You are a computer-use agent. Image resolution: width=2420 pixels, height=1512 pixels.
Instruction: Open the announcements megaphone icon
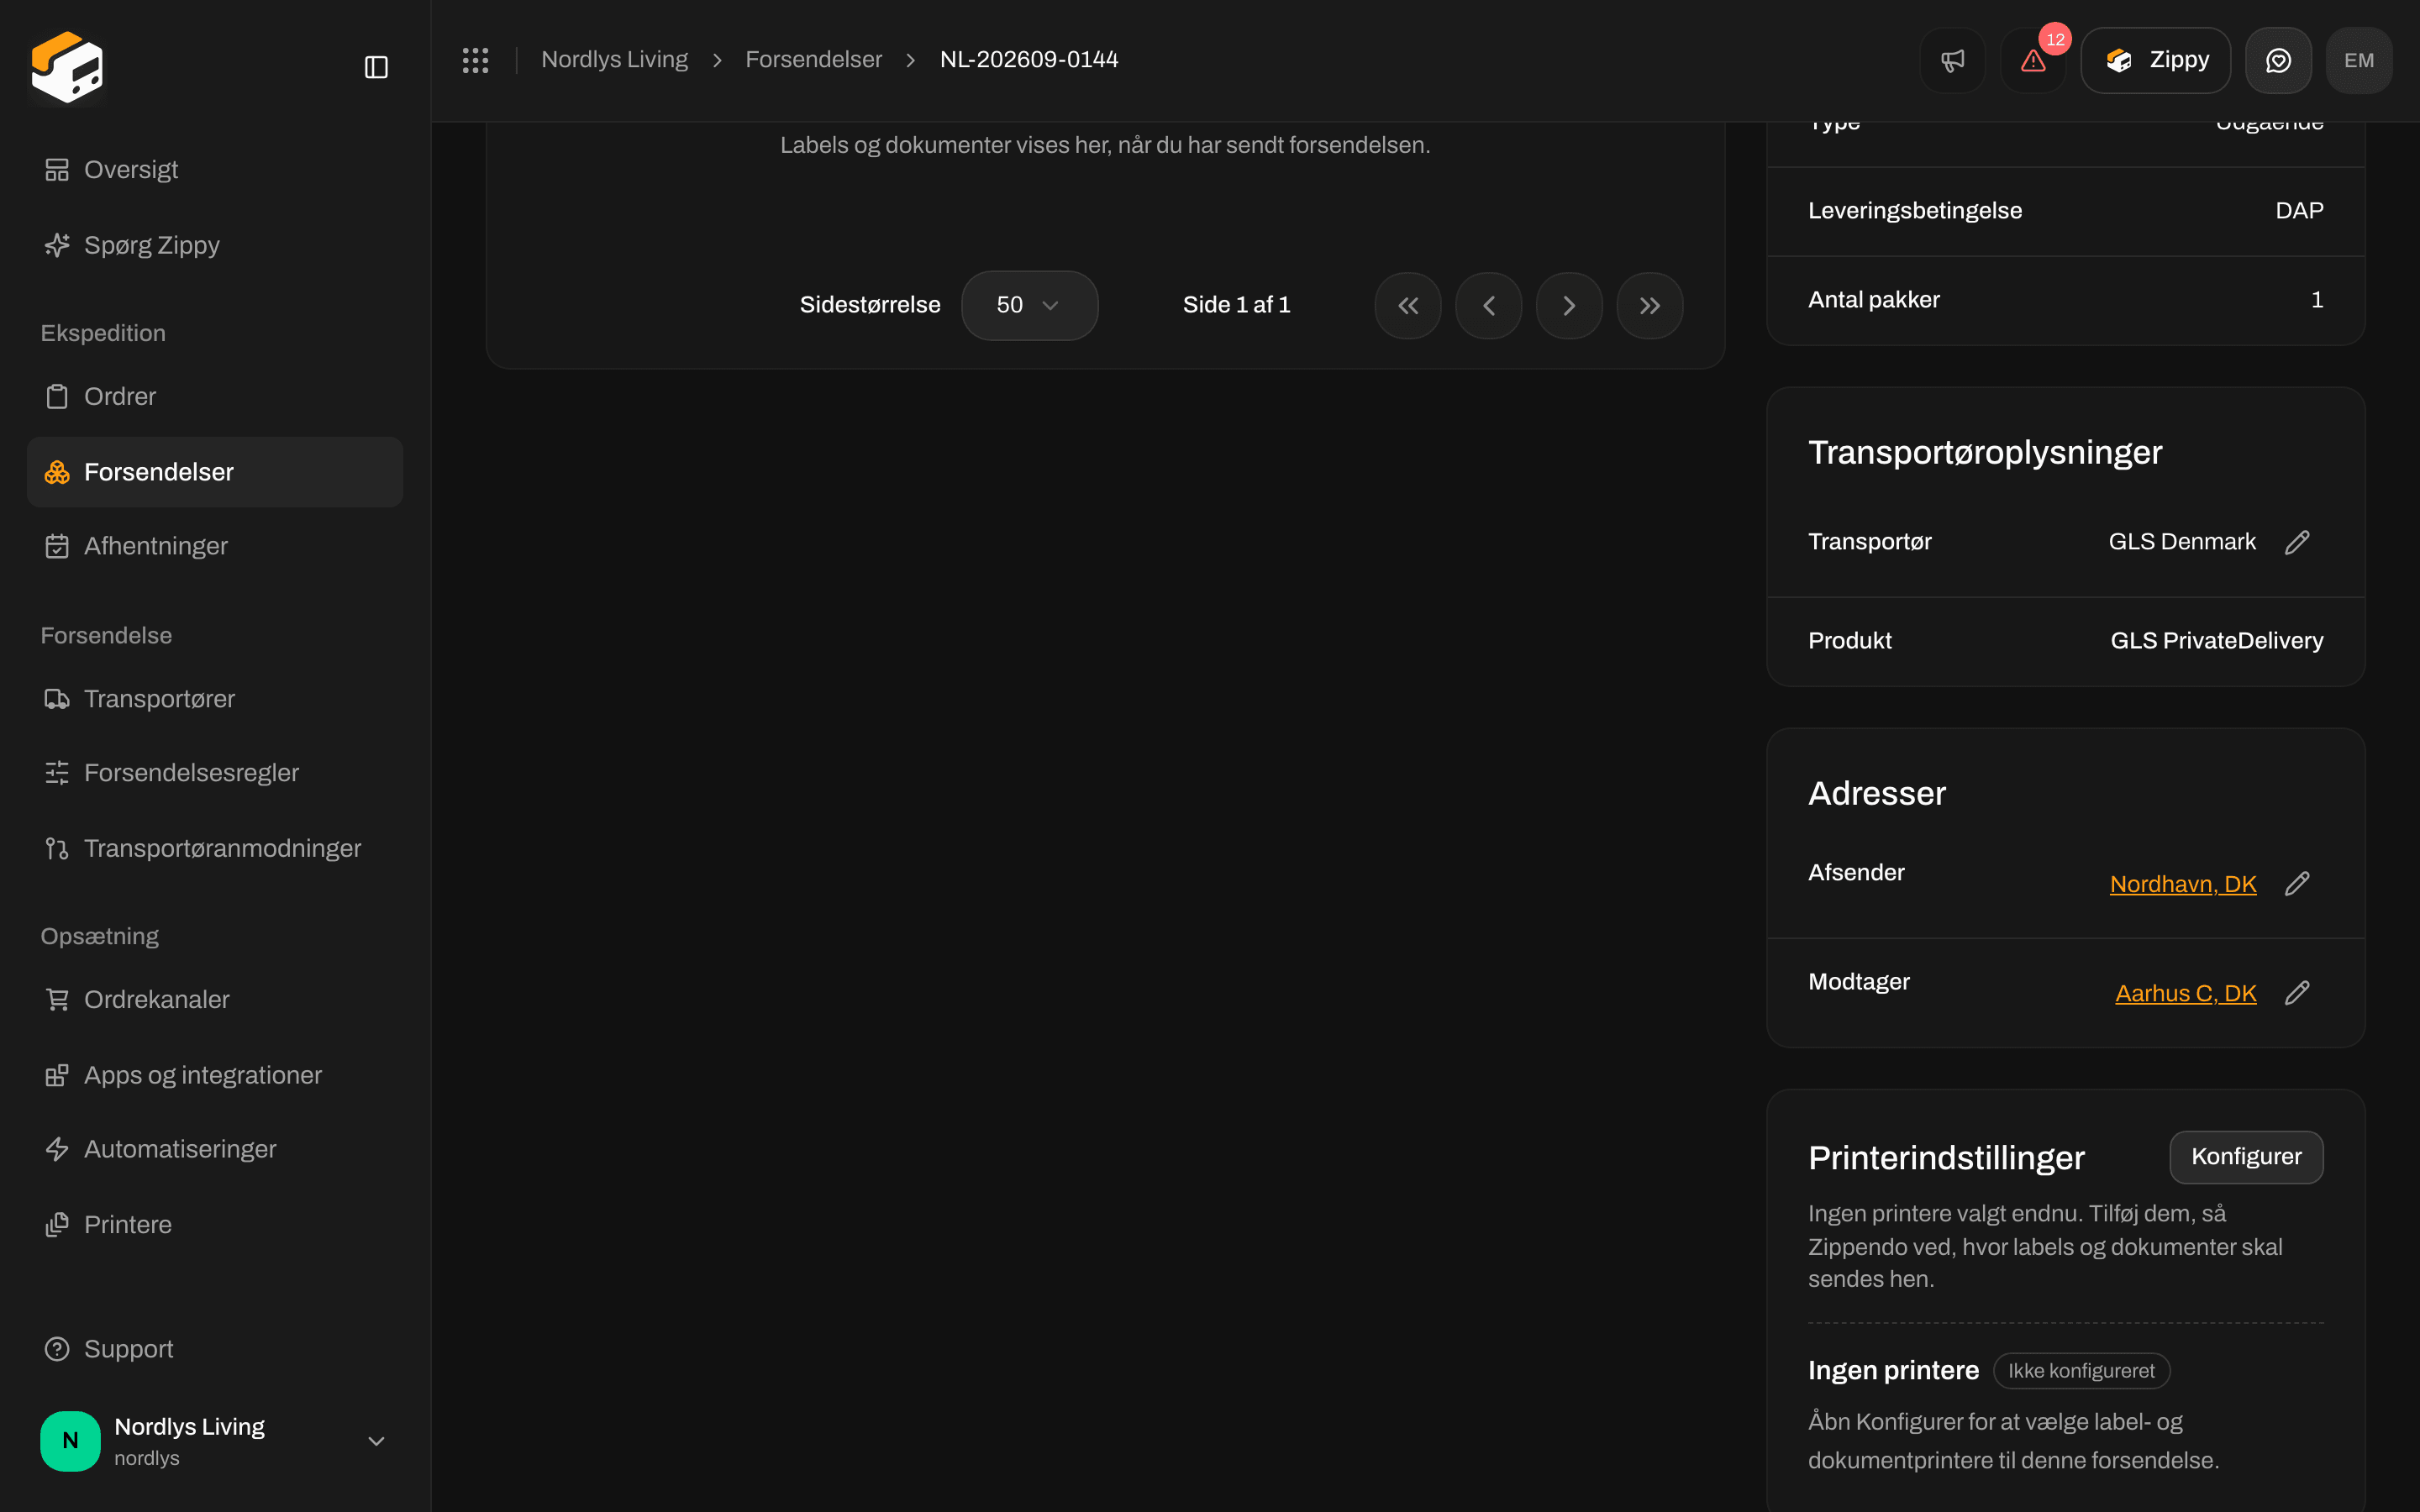coord(1952,60)
